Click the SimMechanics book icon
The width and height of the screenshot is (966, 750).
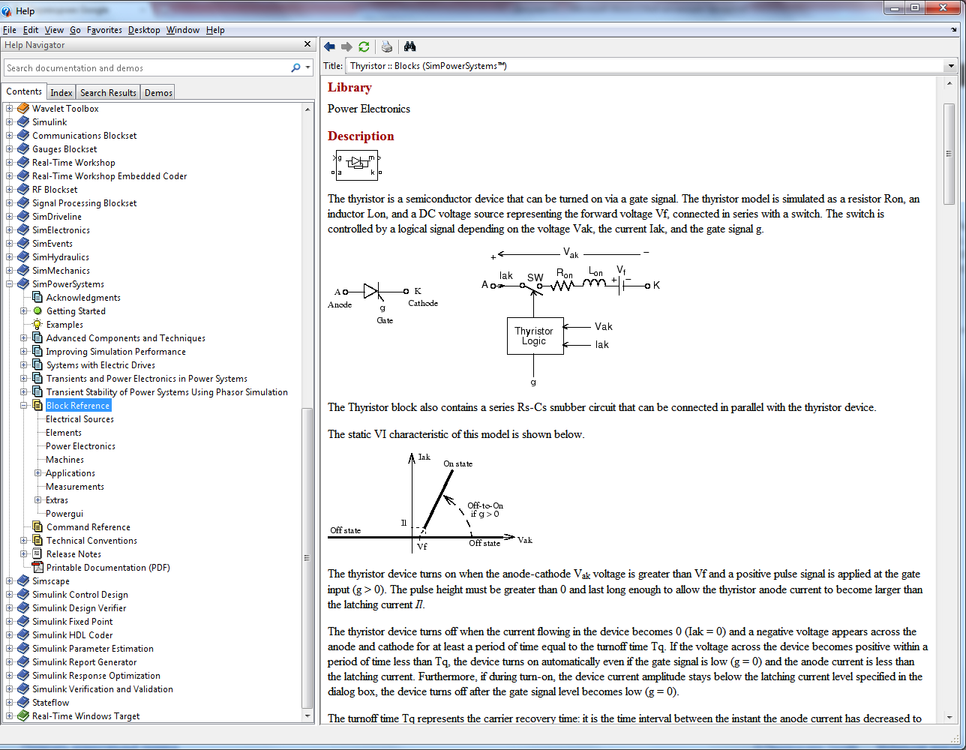click(23, 271)
